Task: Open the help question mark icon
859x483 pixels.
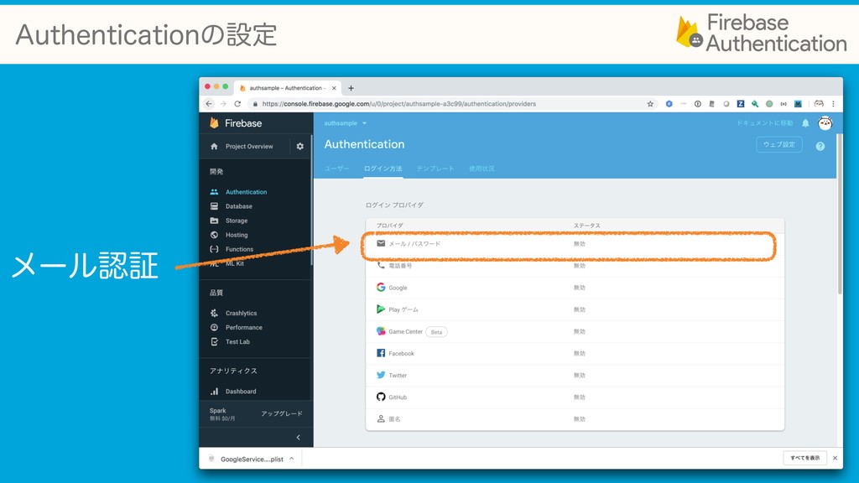Action: click(820, 146)
